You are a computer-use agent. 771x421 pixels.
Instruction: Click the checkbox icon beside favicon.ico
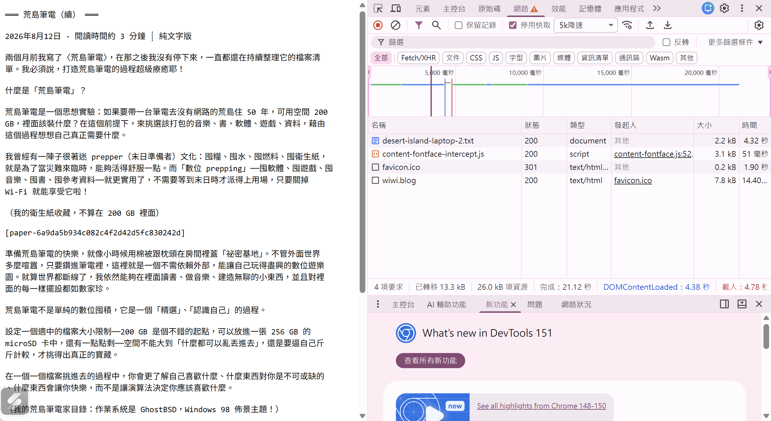pos(375,167)
